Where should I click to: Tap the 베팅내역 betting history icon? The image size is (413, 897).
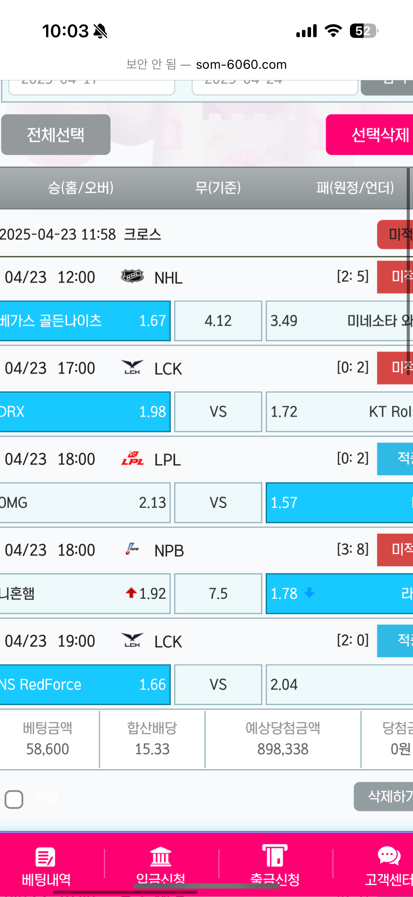coord(46,857)
